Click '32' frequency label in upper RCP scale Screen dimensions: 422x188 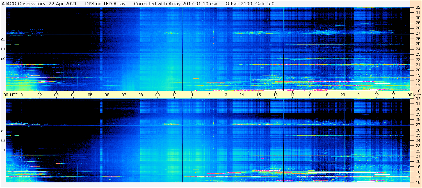(x=418, y=8)
